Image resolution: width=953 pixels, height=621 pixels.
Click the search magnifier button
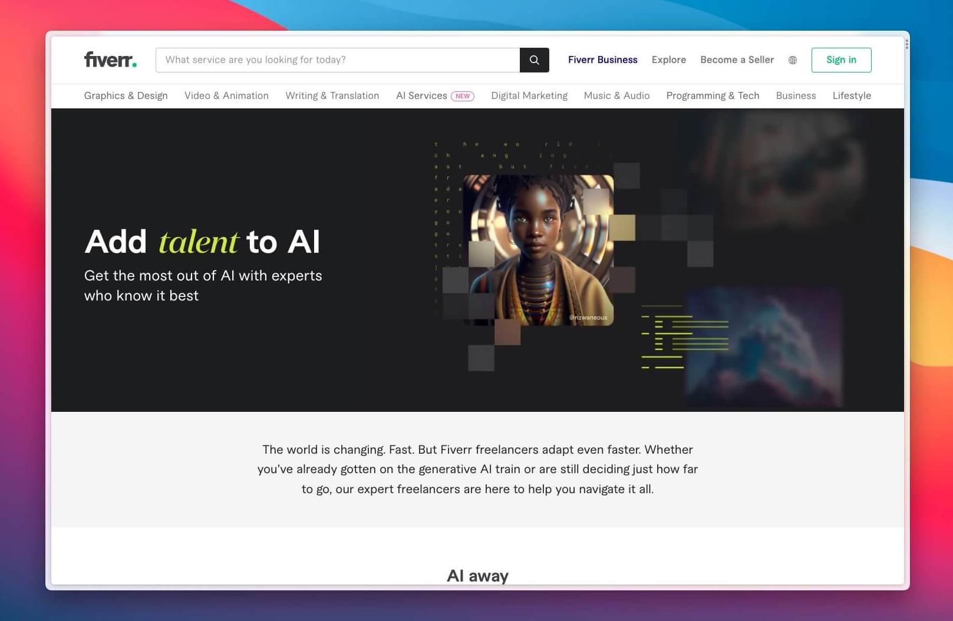click(x=535, y=60)
